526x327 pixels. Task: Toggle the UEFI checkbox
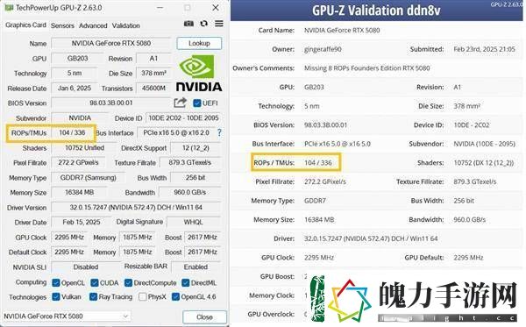click(x=197, y=103)
